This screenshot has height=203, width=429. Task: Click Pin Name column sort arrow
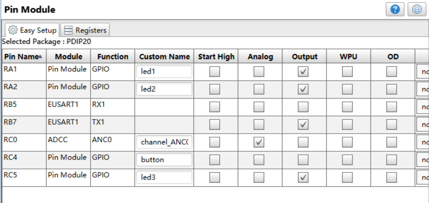click(x=40, y=56)
